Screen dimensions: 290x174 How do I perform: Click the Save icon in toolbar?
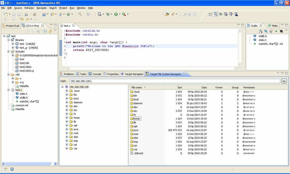[x=14, y=14]
